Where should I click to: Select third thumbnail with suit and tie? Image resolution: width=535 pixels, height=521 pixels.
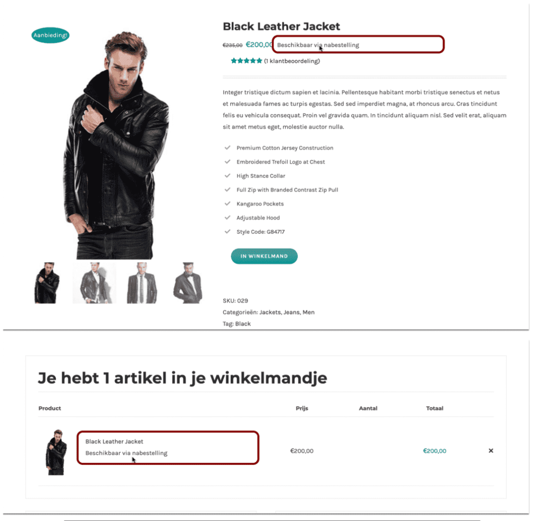coord(142,283)
